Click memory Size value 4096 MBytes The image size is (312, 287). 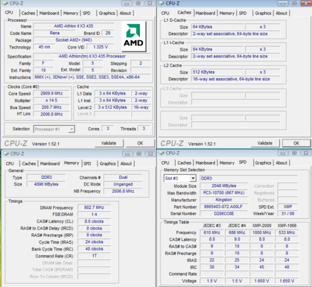point(46,184)
